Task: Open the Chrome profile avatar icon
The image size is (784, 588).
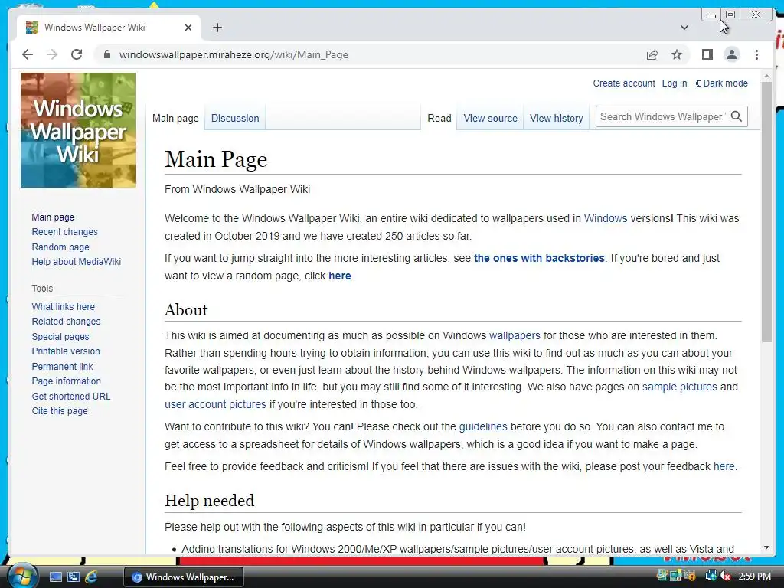Action: click(x=731, y=54)
